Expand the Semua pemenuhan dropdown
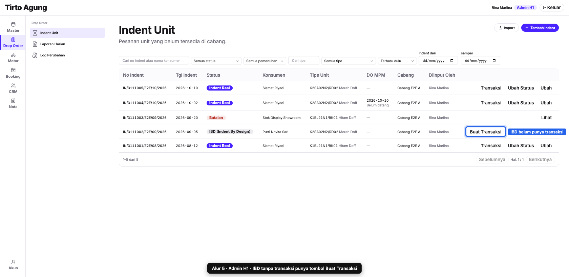569x277 pixels. [265, 61]
